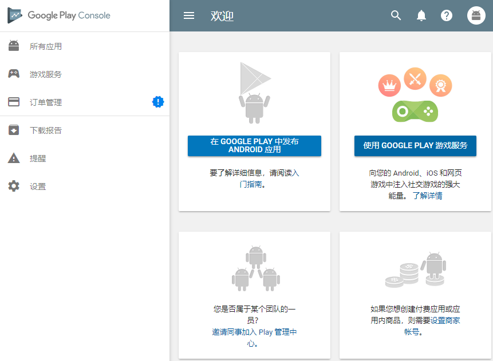Click the warning triangle beside 提醒
The height and width of the screenshot is (361, 493).
point(14,158)
